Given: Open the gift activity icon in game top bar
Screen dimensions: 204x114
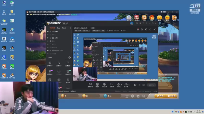Looking at the screenshot, I should (152, 18).
